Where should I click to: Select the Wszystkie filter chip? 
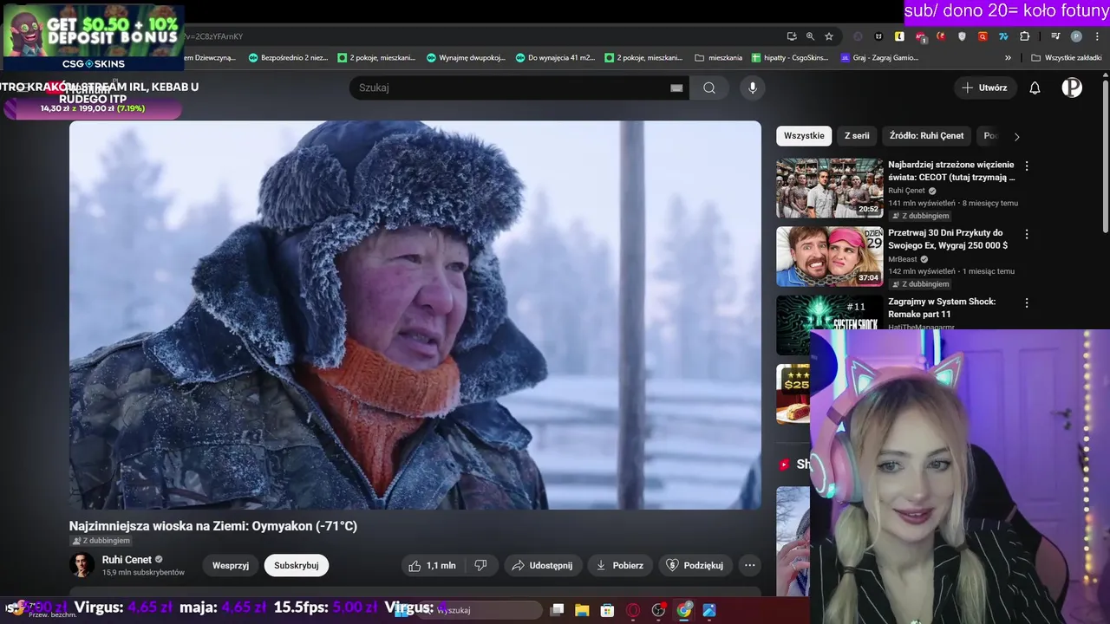[x=804, y=136]
